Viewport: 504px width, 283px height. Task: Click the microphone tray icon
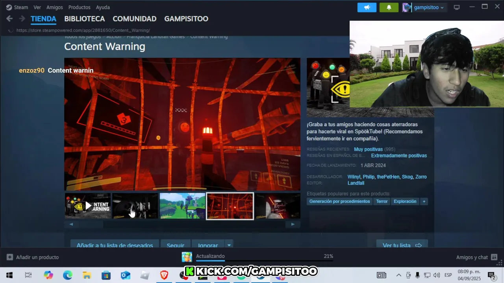tap(418, 275)
